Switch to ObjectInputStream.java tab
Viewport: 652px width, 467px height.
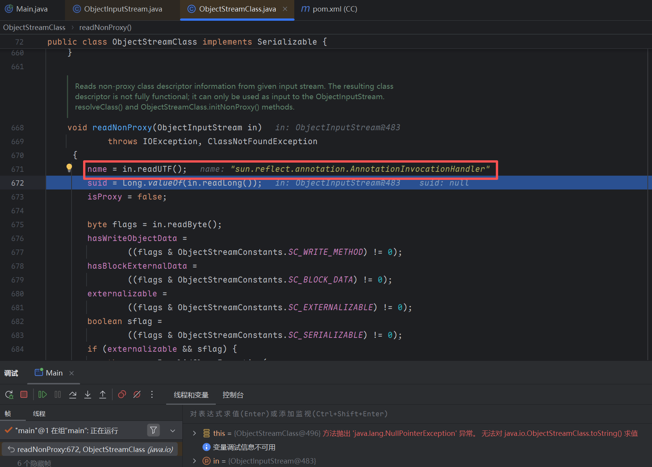click(x=123, y=9)
